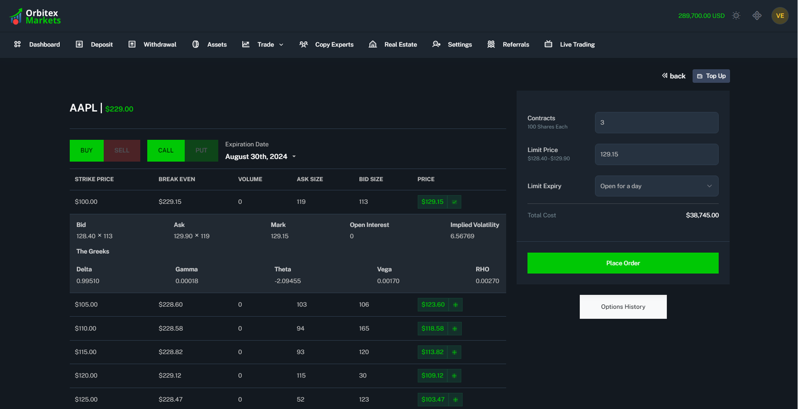Viewport: 798px width, 409px height.
Task: Open the Limit Expiry dropdown
Action: click(x=656, y=186)
